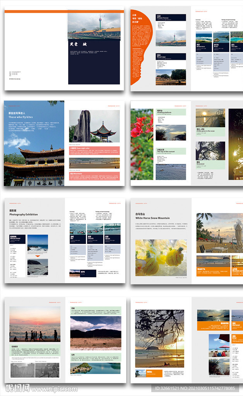Open the bay photo above Rider

pyautogui.click(x=221, y=38)
